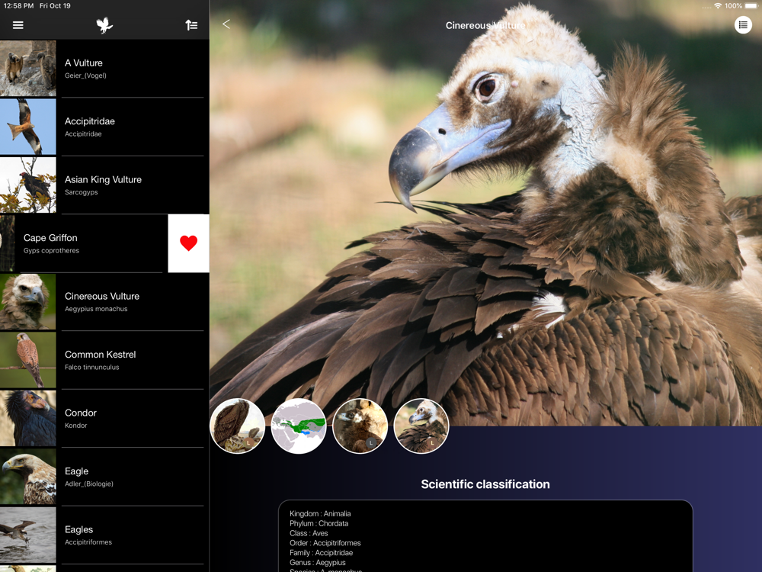Tap 'Aegypius monachus' subtitle text
Image resolution: width=762 pixels, height=572 pixels.
click(96, 309)
